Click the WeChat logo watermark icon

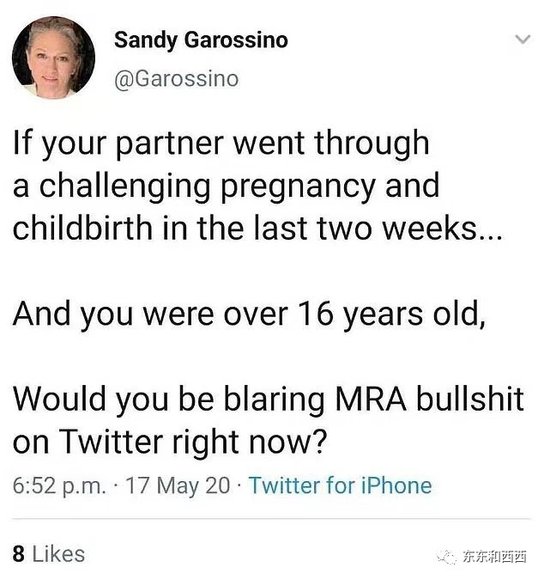pyautogui.click(x=446, y=556)
